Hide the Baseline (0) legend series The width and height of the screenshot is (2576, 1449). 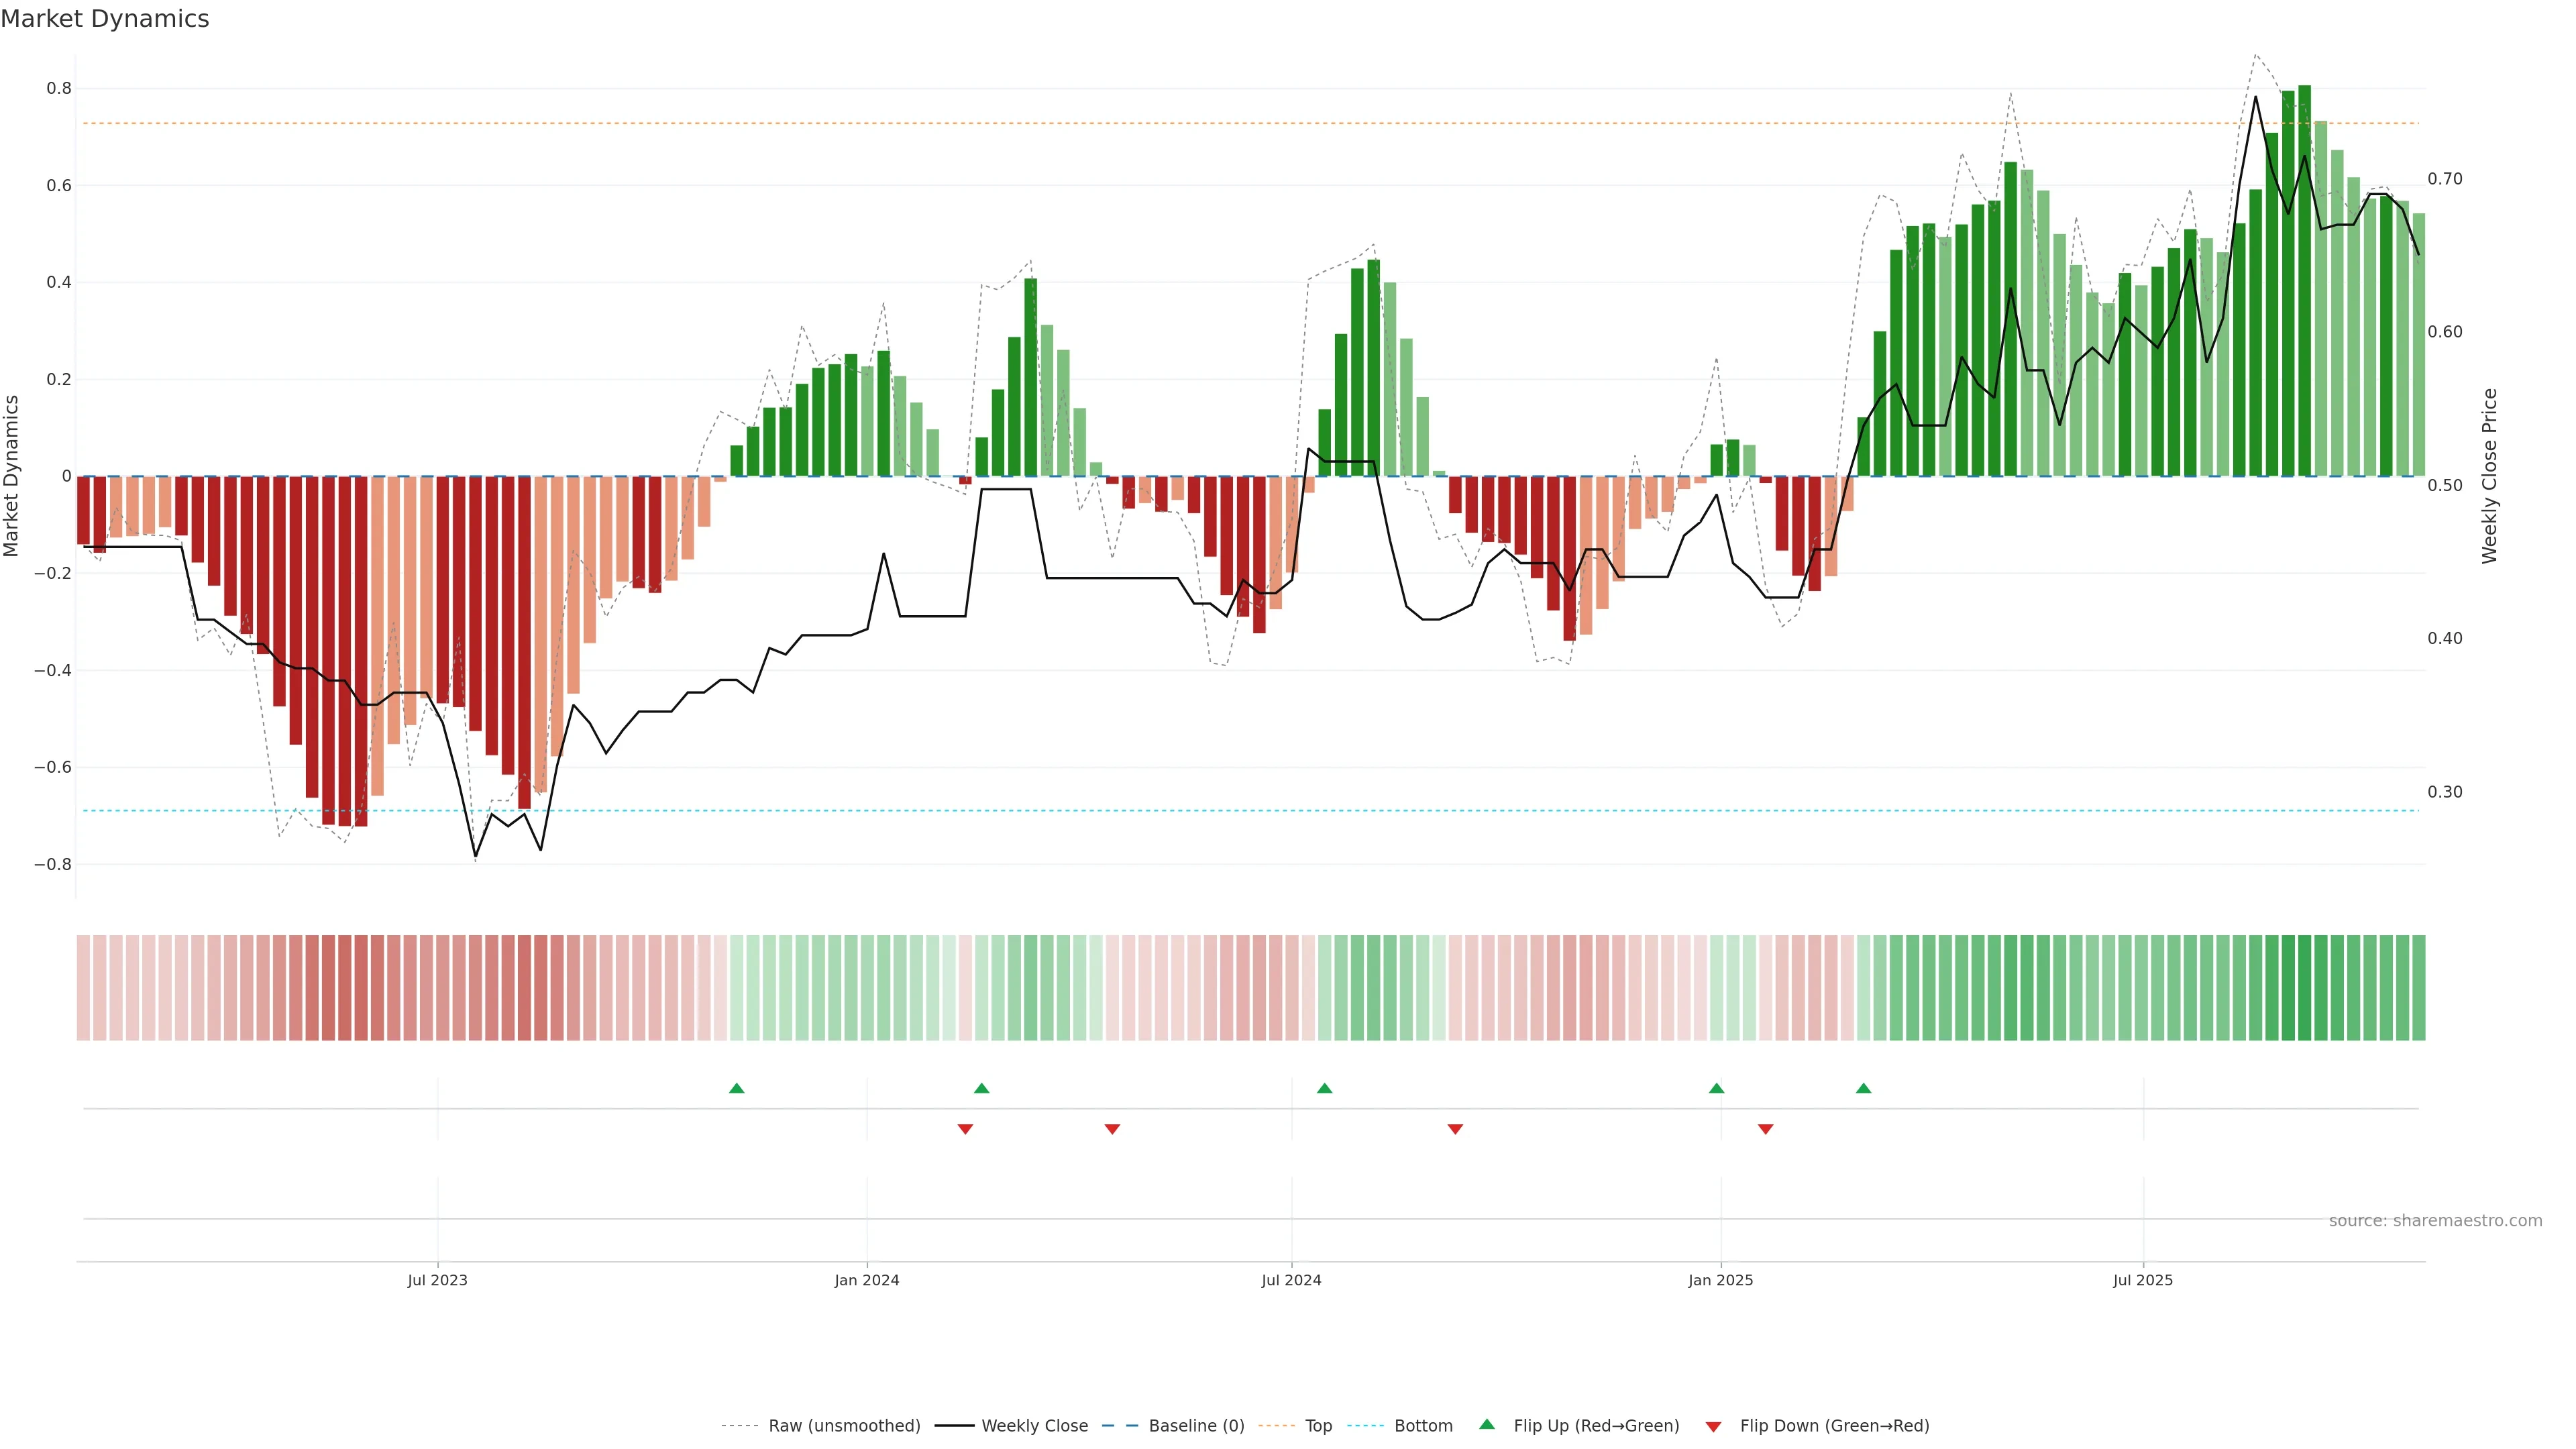click(1196, 1426)
